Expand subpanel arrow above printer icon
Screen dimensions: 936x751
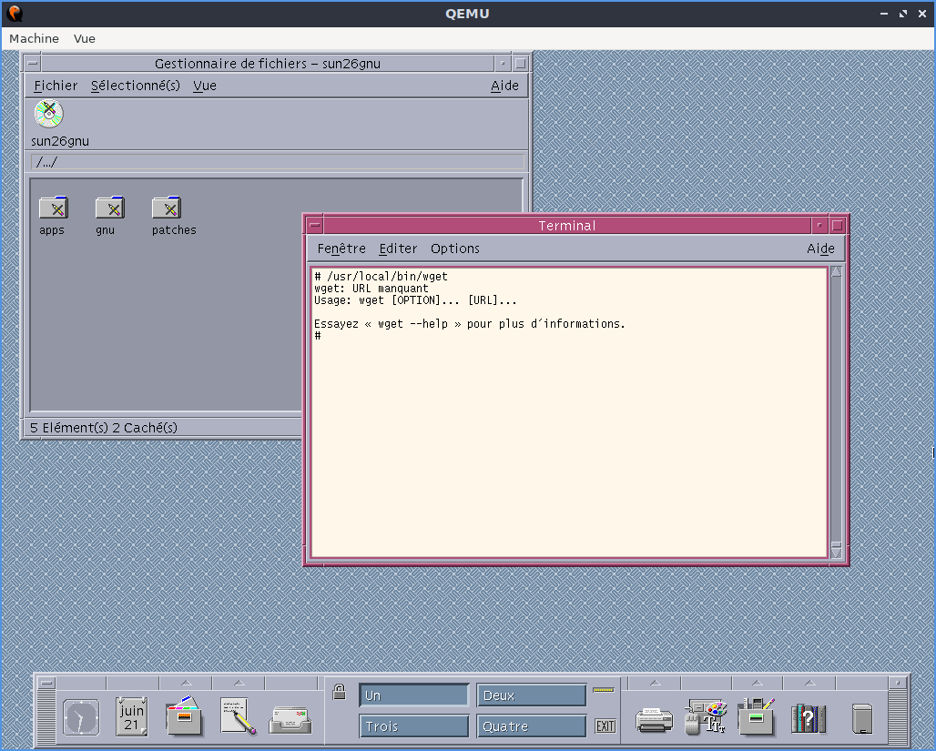click(x=655, y=683)
